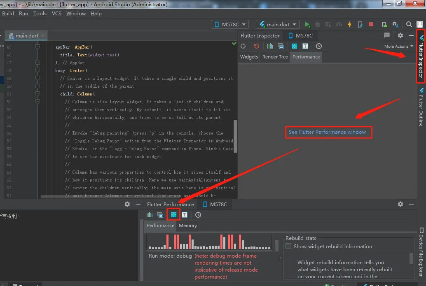This screenshot has height=286, width=426.
Task: Click the greyed-out debug bug icon
Action: (x=318, y=24)
